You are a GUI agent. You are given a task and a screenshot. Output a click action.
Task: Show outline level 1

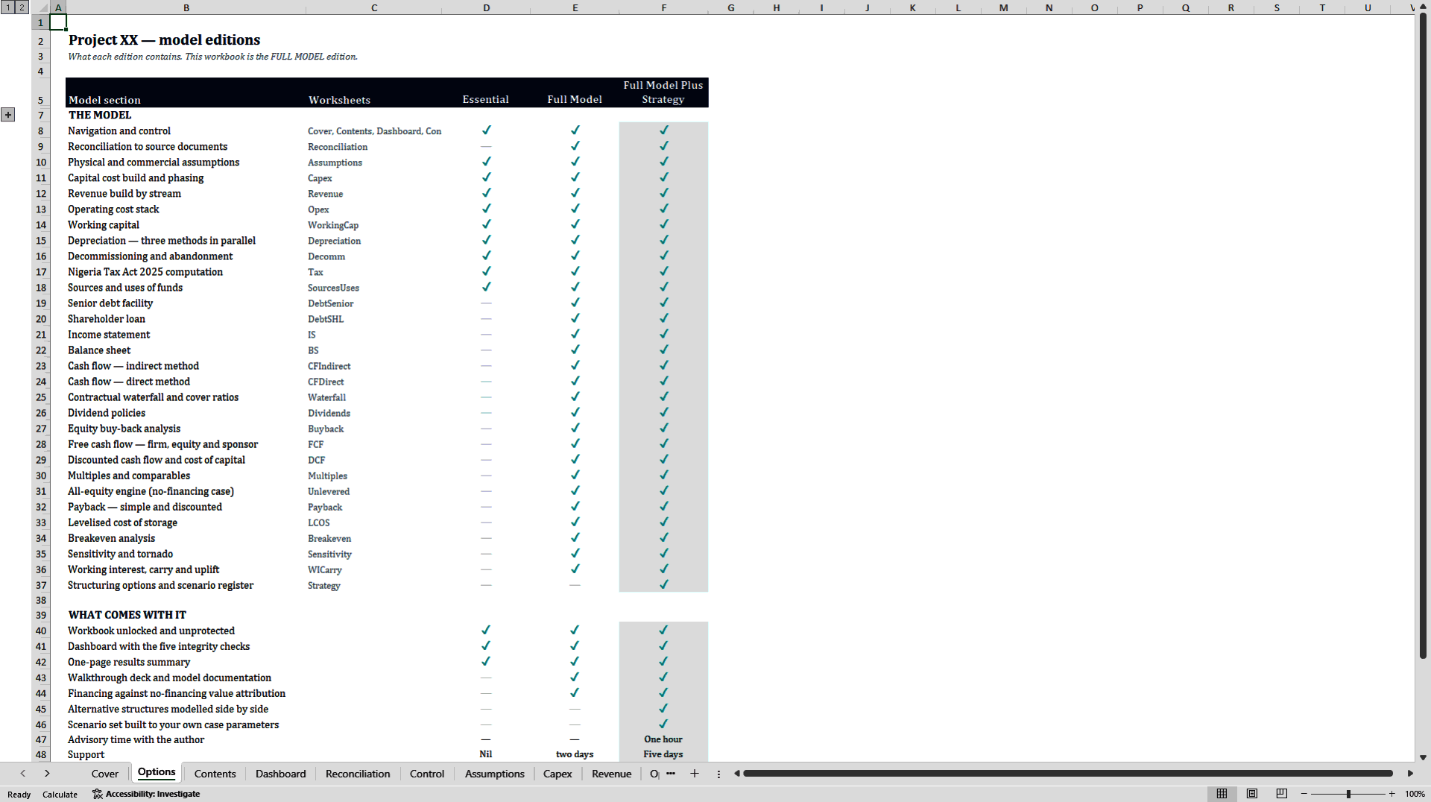[8, 7]
